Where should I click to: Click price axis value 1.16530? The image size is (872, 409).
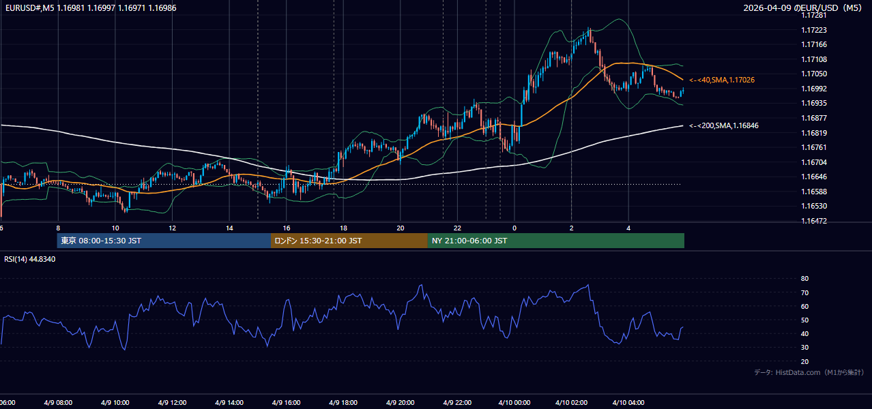pos(814,206)
